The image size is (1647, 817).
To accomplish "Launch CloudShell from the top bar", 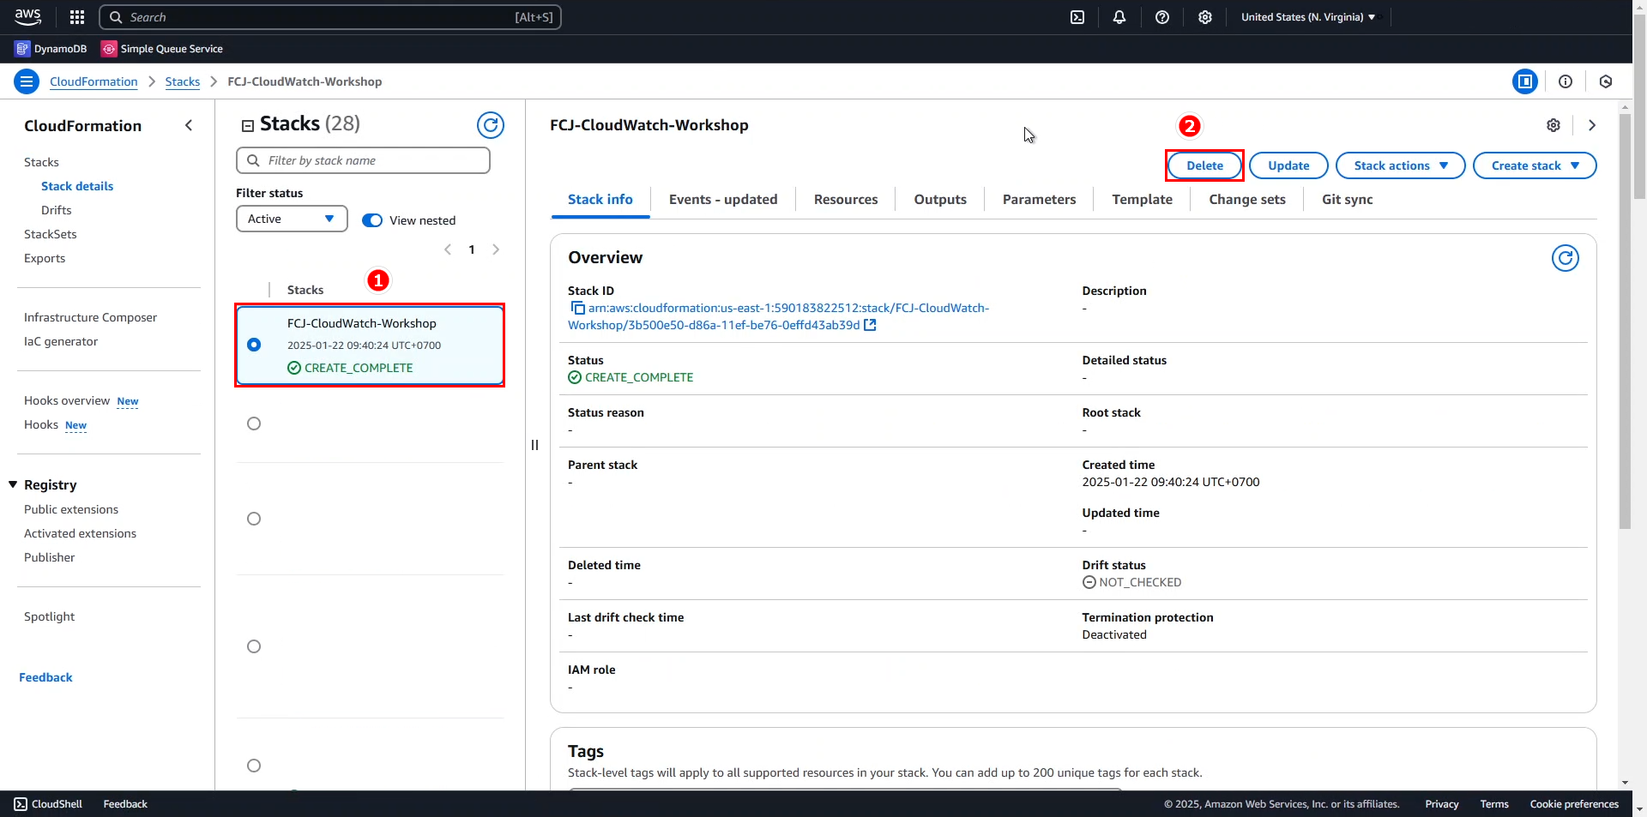I will click(1077, 17).
